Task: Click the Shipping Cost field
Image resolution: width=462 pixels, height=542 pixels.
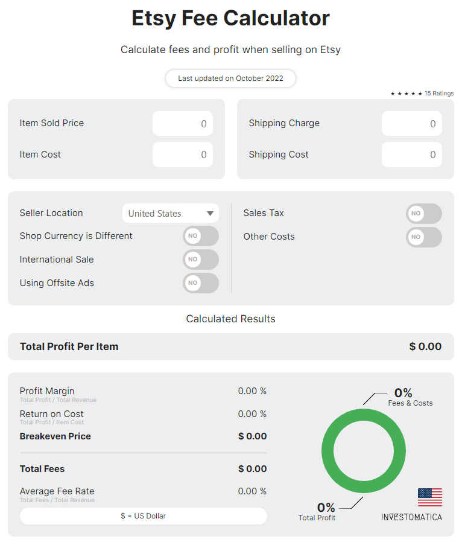Action: 412,155
